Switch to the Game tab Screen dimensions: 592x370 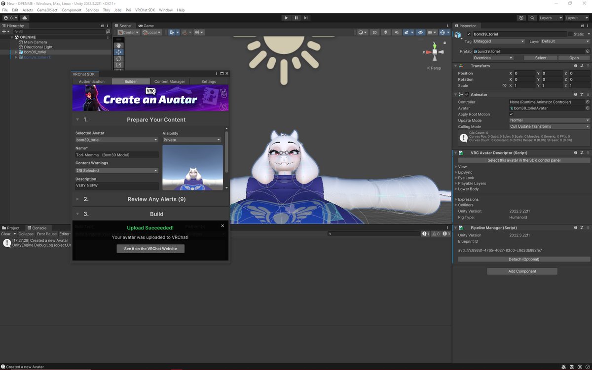[x=147, y=26]
